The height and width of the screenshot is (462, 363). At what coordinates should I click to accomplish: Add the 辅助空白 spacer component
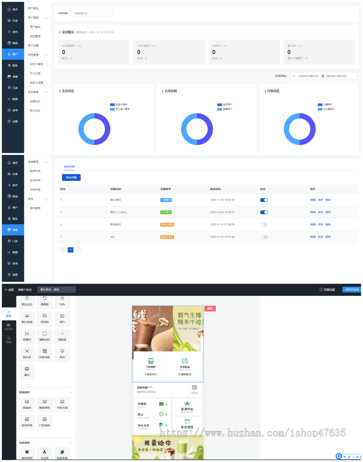(x=44, y=337)
